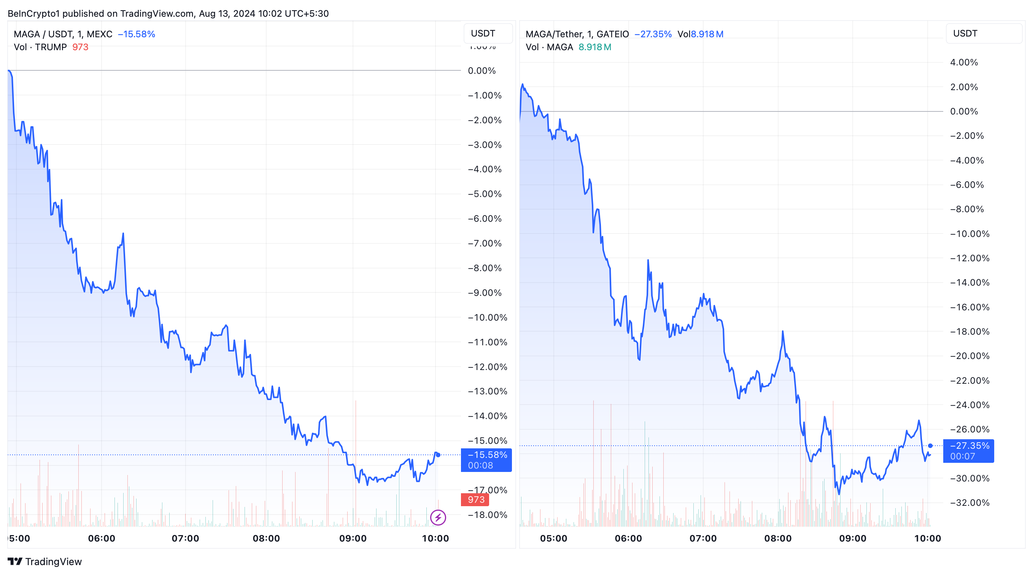This screenshot has height=575, width=1033.
Task: Select the Vol · TRUMP indicator label
Action: click(40, 47)
